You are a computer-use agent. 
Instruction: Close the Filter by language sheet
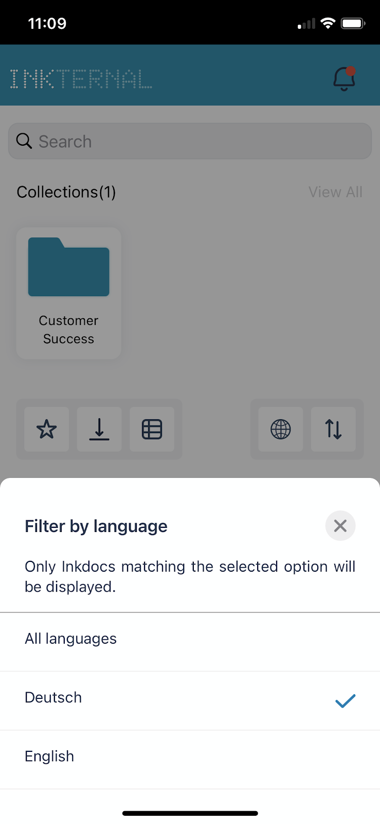pos(340,526)
